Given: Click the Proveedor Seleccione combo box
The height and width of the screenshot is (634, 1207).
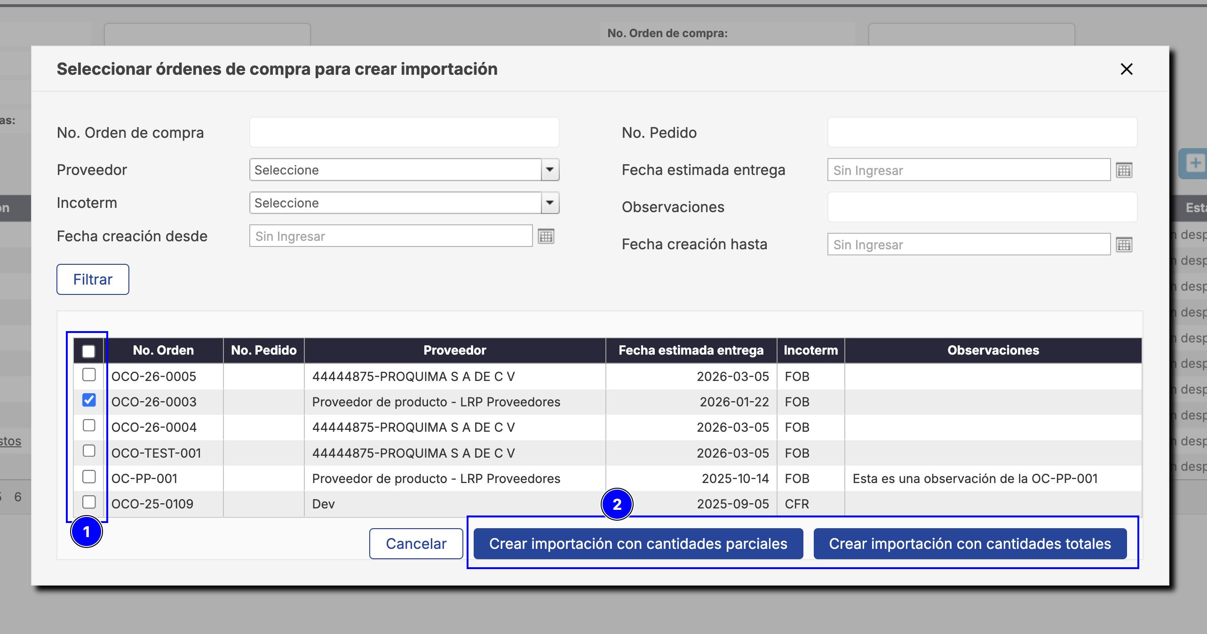Looking at the screenshot, I should click(395, 170).
